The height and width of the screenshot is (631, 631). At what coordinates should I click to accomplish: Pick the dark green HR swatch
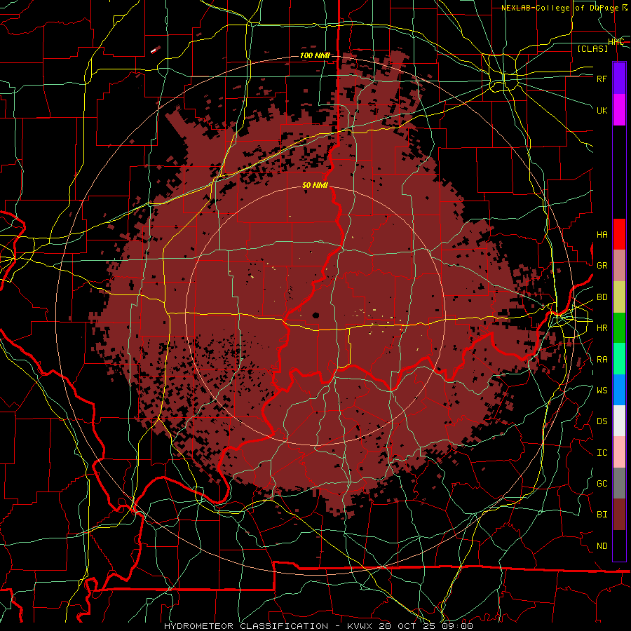[619, 328]
